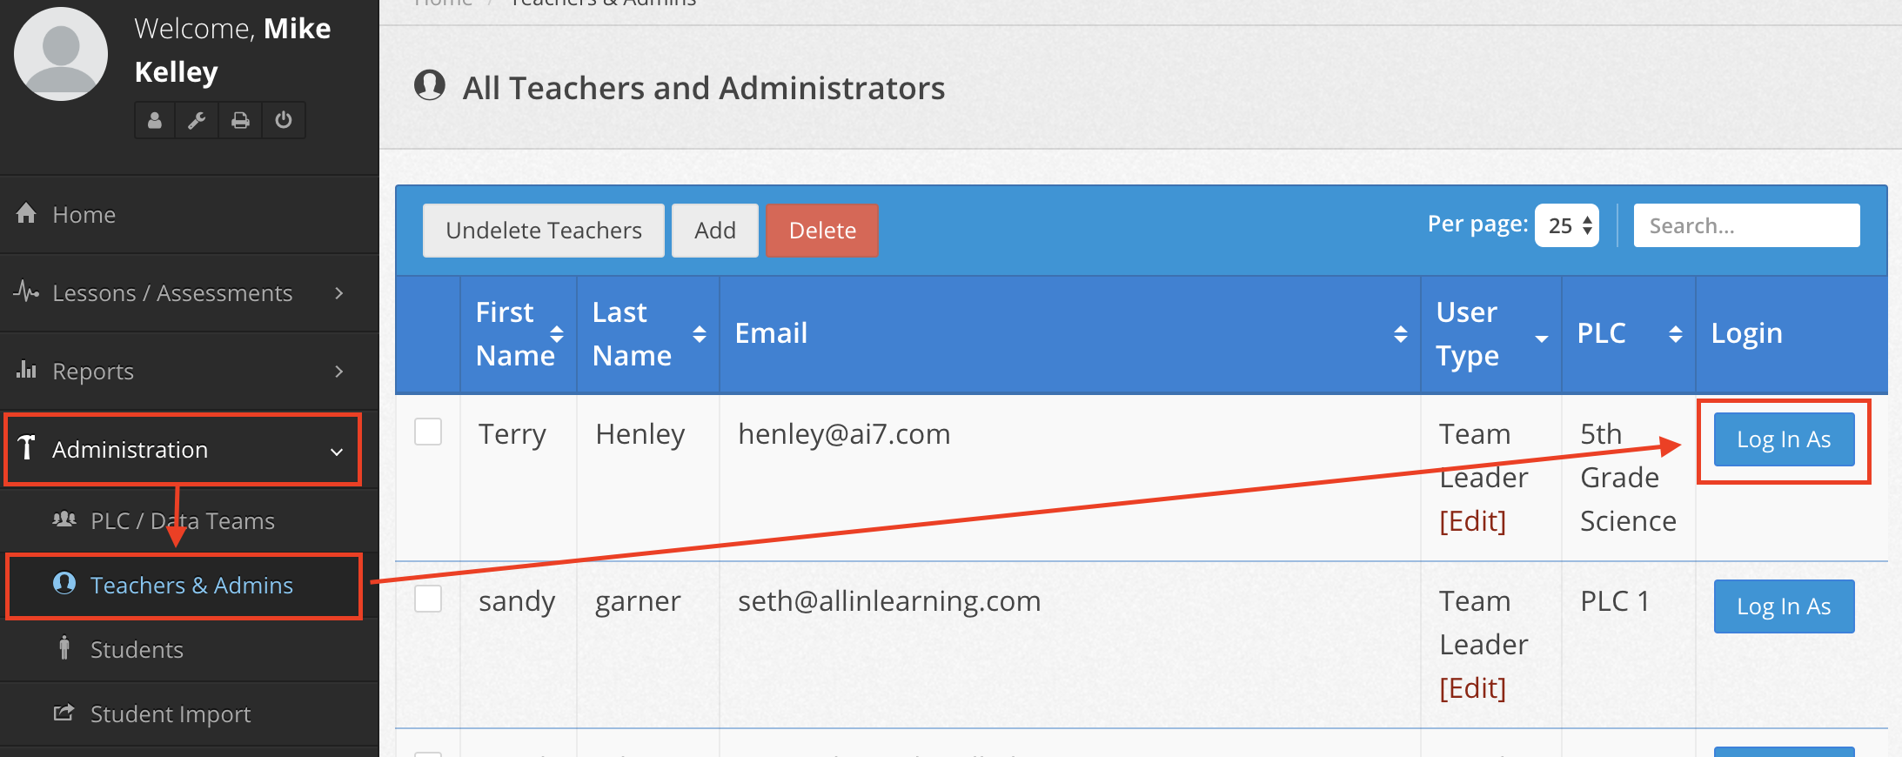Viewport: 1902px width, 757px height.
Task: Open the Students page
Action: (x=189, y=649)
